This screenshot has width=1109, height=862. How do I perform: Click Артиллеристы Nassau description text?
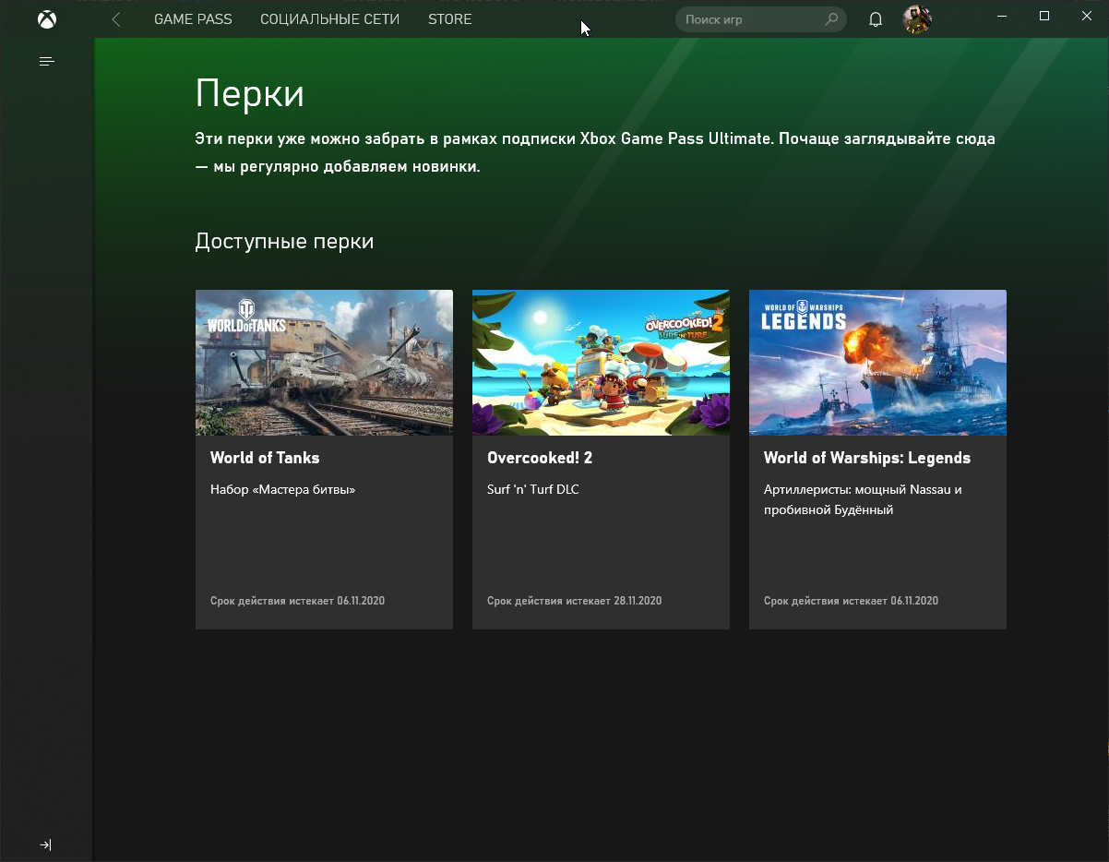tap(863, 499)
